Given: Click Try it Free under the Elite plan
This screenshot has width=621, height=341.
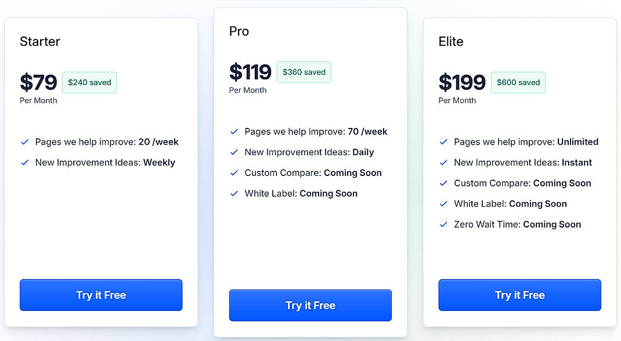Looking at the screenshot, I should (519, 295).
